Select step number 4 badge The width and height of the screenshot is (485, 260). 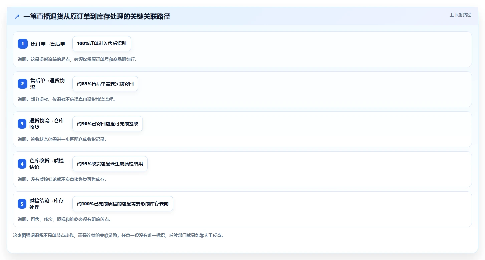coord(23,164)
